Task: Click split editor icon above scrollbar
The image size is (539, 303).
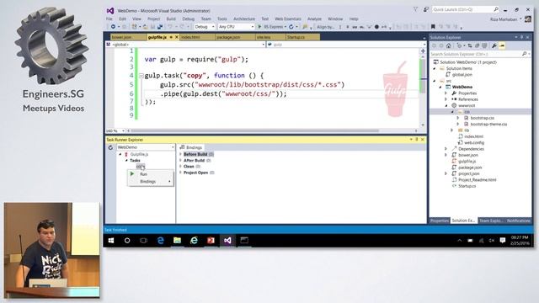Action: [x=423, y=50]
